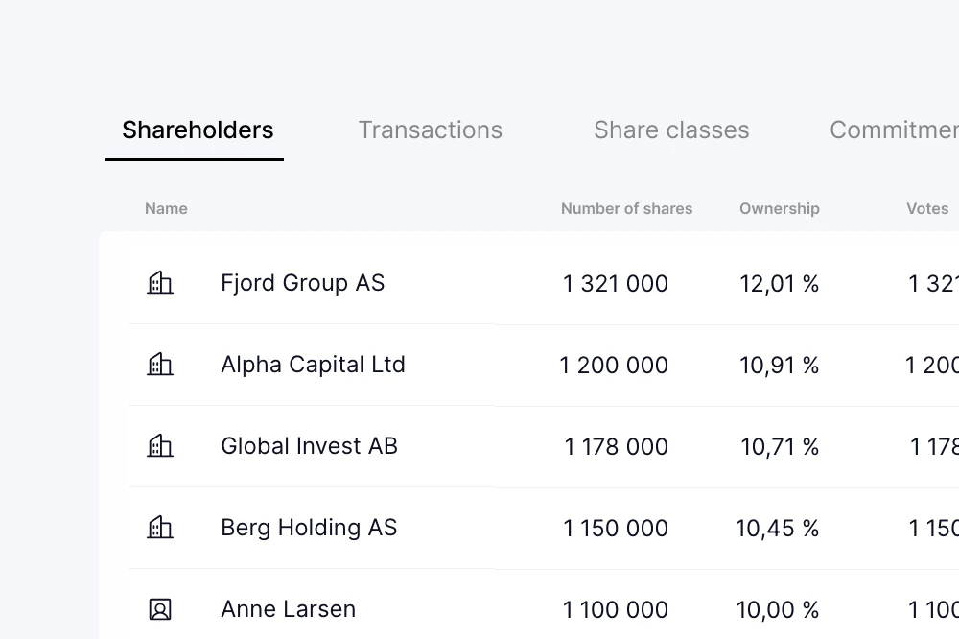Click the building icon next to Alpha Capital Ltd

(x=160, y=365)
